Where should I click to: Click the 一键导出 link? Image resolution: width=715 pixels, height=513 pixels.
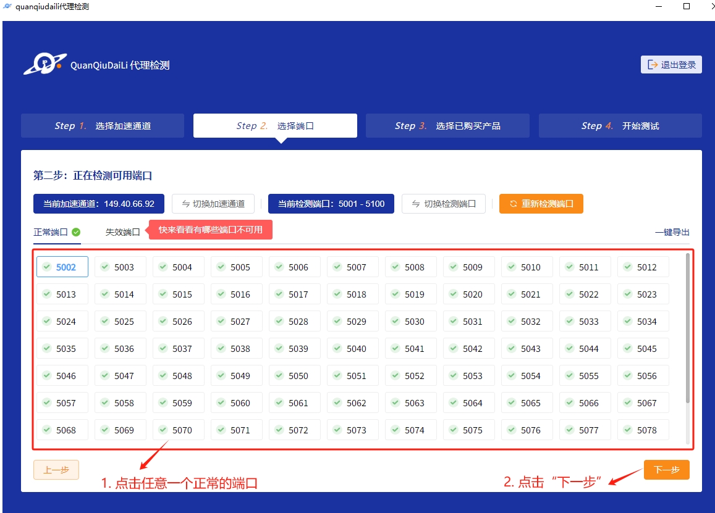pyautogui.click(x=672, y=232)
